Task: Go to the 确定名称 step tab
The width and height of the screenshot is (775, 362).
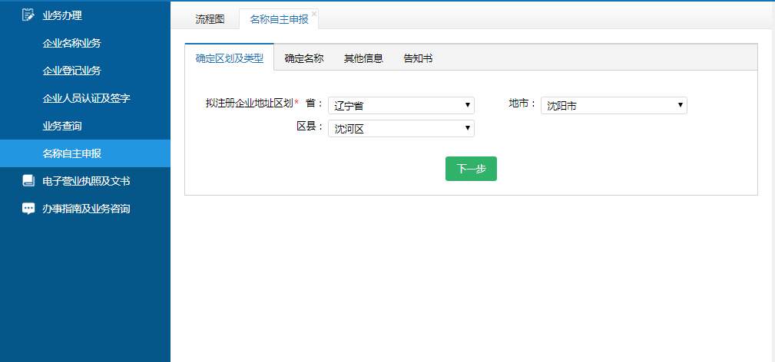Action: (x=304, y=58)
